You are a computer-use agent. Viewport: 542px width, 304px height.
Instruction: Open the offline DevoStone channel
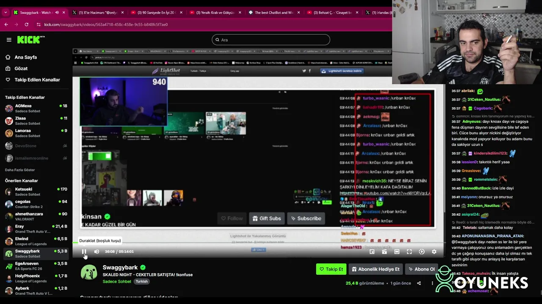[x=36, y=146]
